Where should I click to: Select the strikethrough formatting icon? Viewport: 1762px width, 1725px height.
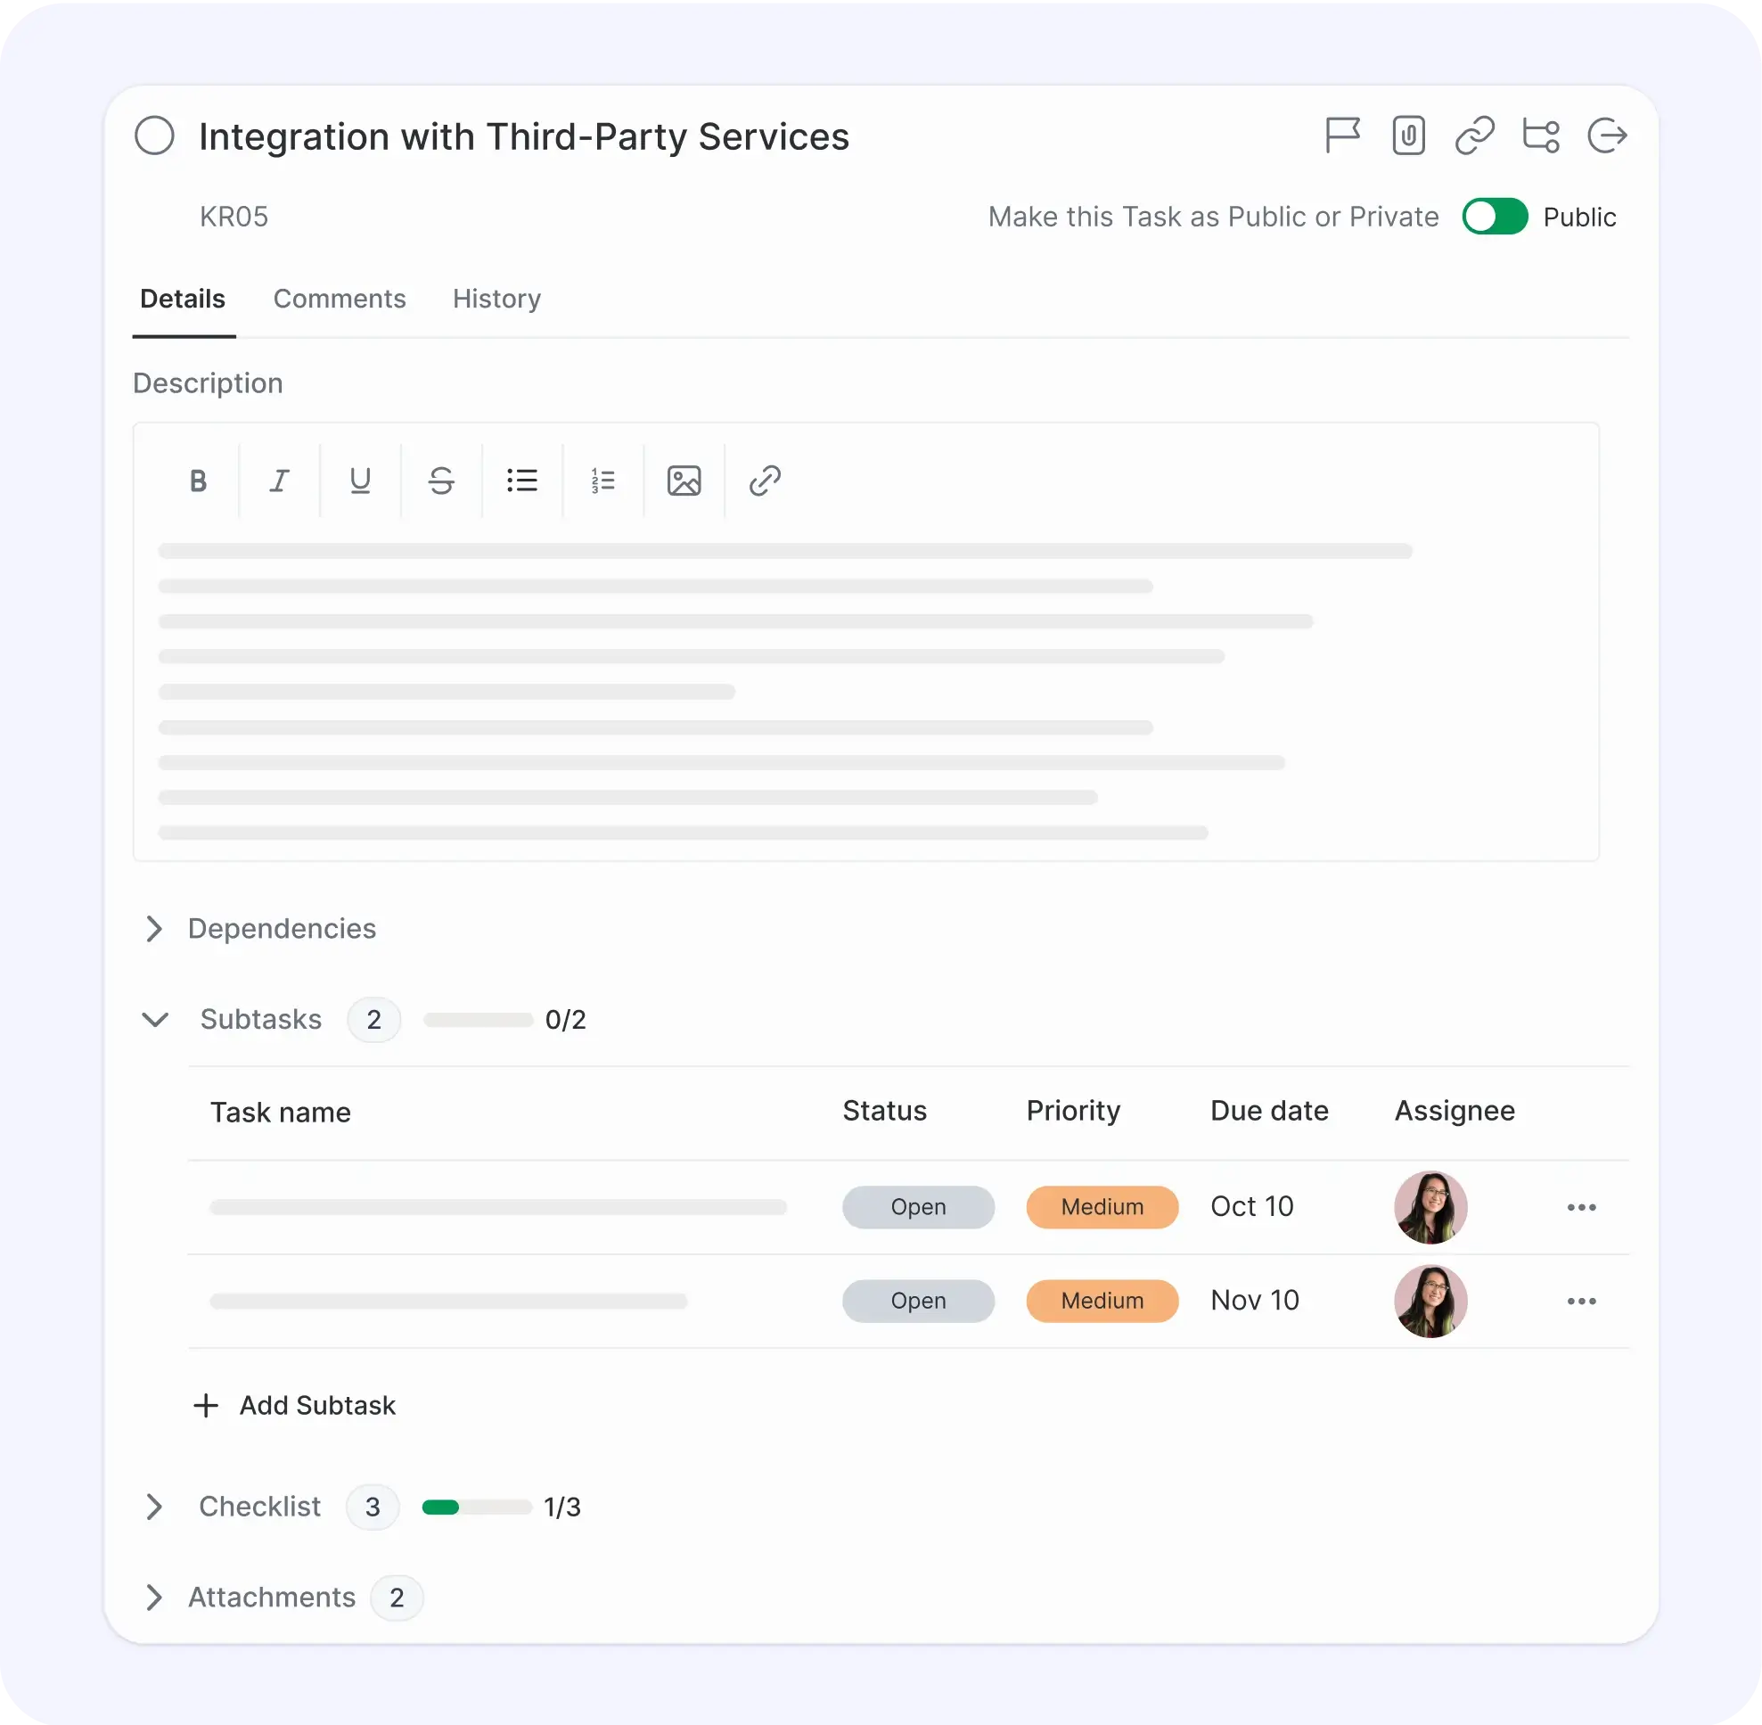[x=441, y=481]
